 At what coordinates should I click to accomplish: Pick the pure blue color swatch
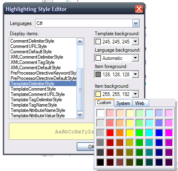click(x=159, y=133)
